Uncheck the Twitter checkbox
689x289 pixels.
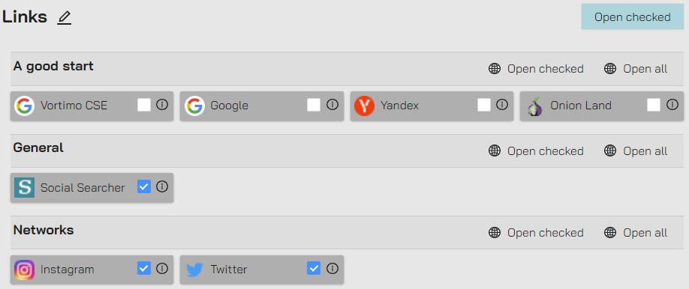(314, 268)
